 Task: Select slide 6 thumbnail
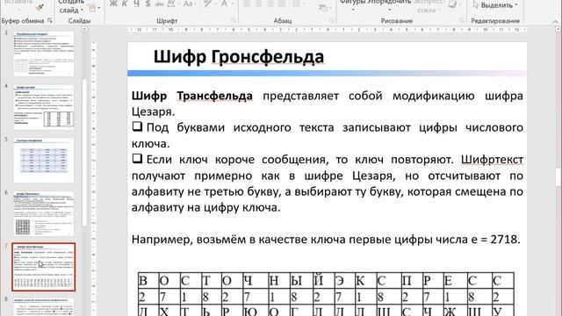tap(43, 213)
